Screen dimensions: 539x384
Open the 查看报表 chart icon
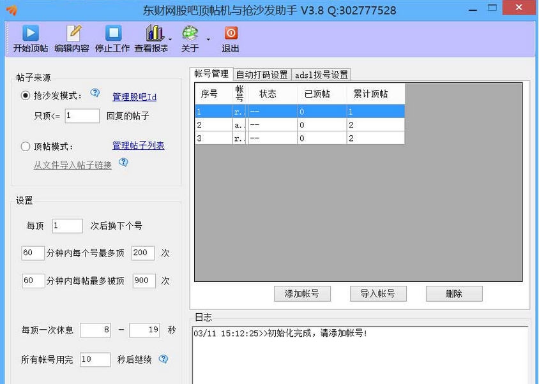coord(155,33)
